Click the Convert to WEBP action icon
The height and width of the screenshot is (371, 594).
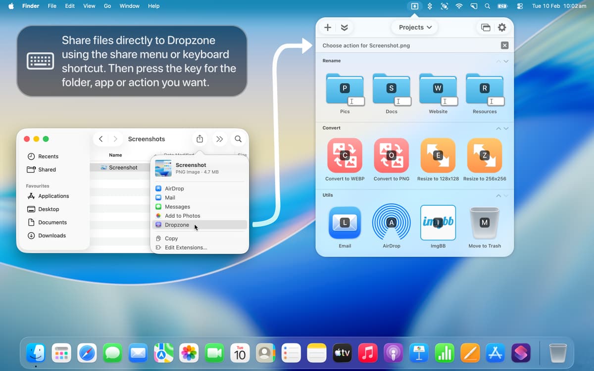pos(345,155)
